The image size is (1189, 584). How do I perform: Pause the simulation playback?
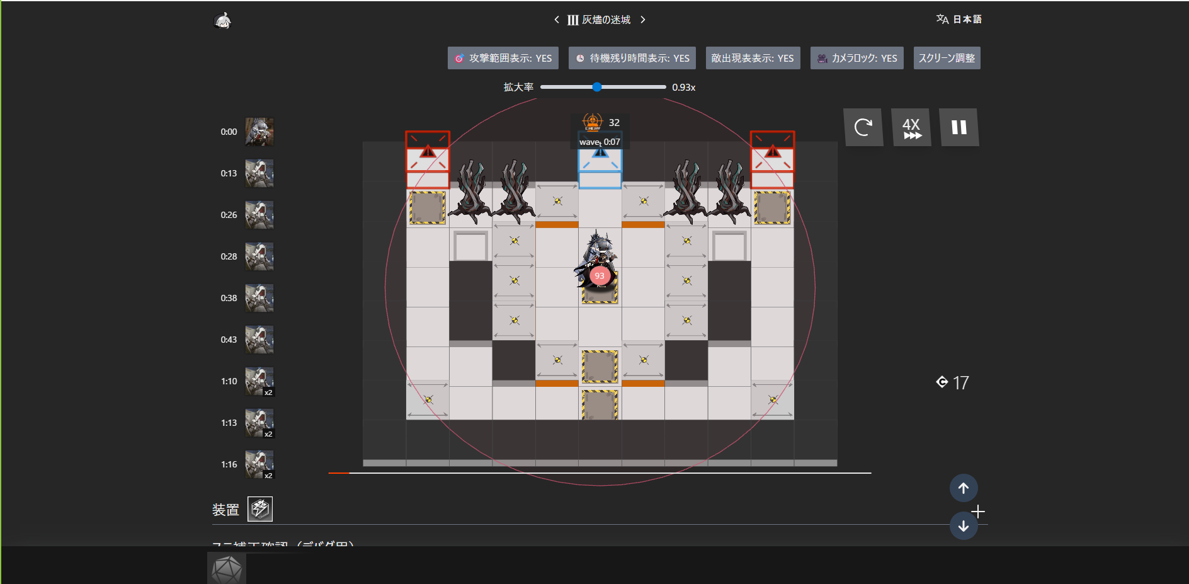959,127
